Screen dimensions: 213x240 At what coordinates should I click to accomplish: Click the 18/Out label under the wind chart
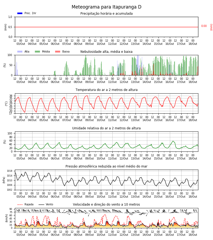193,235
